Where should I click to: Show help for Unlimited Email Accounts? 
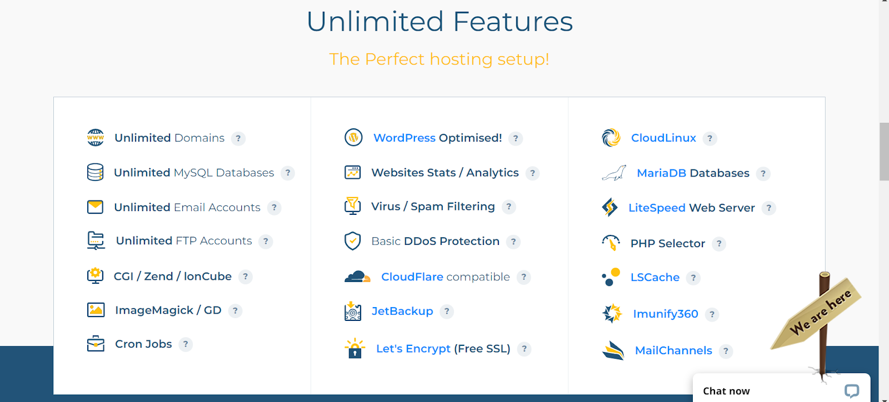tap(274, 208)
